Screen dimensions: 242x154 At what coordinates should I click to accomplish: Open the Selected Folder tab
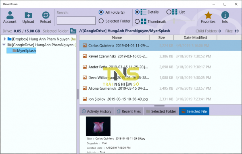point(161,111)
